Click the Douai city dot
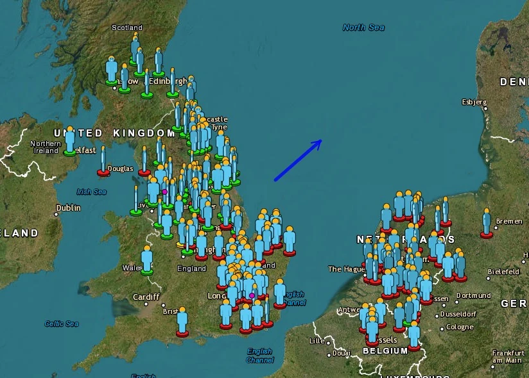 [x=329, y=355]
